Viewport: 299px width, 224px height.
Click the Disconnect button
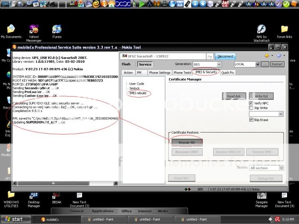[225, 56]
